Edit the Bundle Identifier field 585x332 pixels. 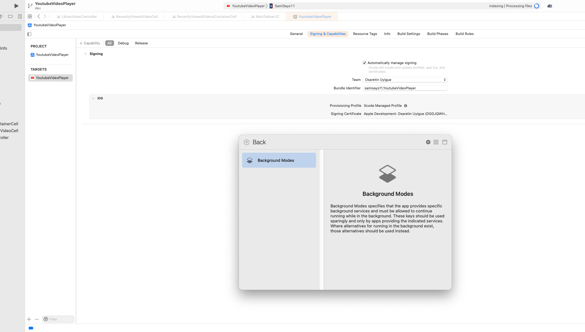[x=405, y=88]
